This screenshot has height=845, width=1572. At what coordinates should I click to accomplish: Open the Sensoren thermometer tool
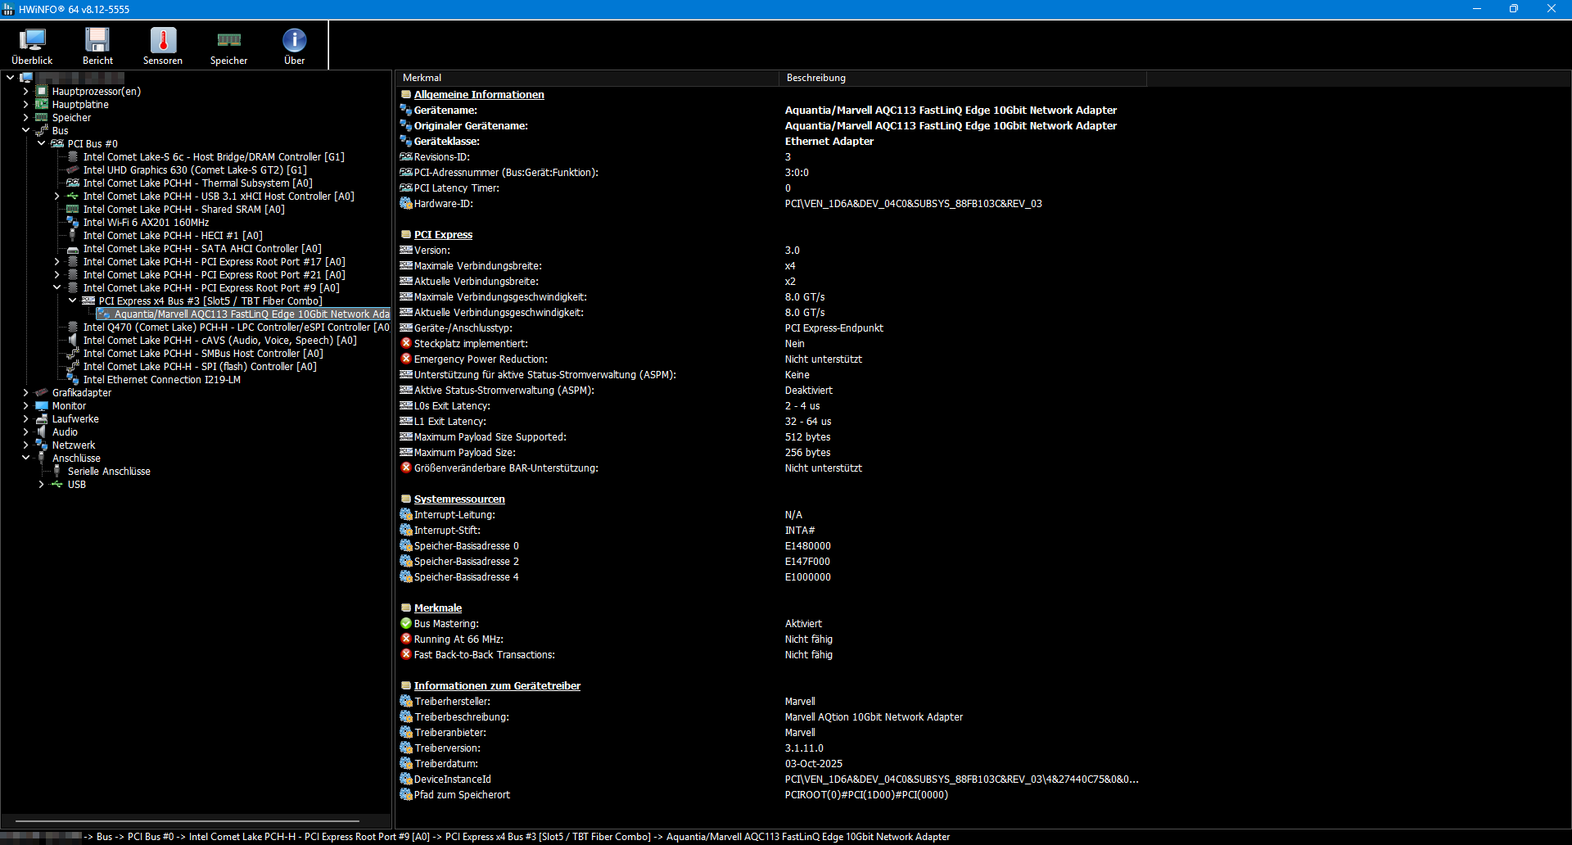coord(163,46)
